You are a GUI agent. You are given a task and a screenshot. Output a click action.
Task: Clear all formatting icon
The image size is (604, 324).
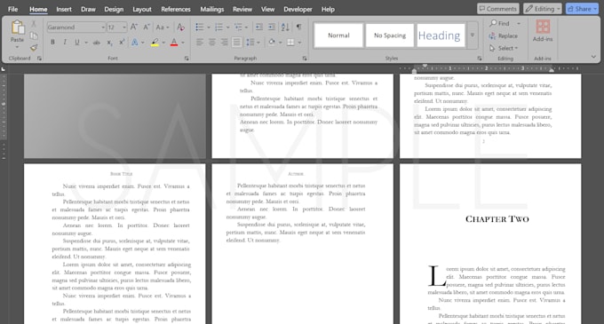coord(180,27)
